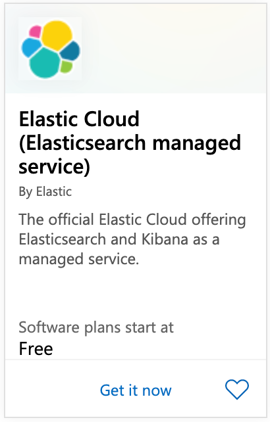The width and height of the screenshot is (270, 422).
Task: Click the dark blue blob in logo
Action: (70, 51)
